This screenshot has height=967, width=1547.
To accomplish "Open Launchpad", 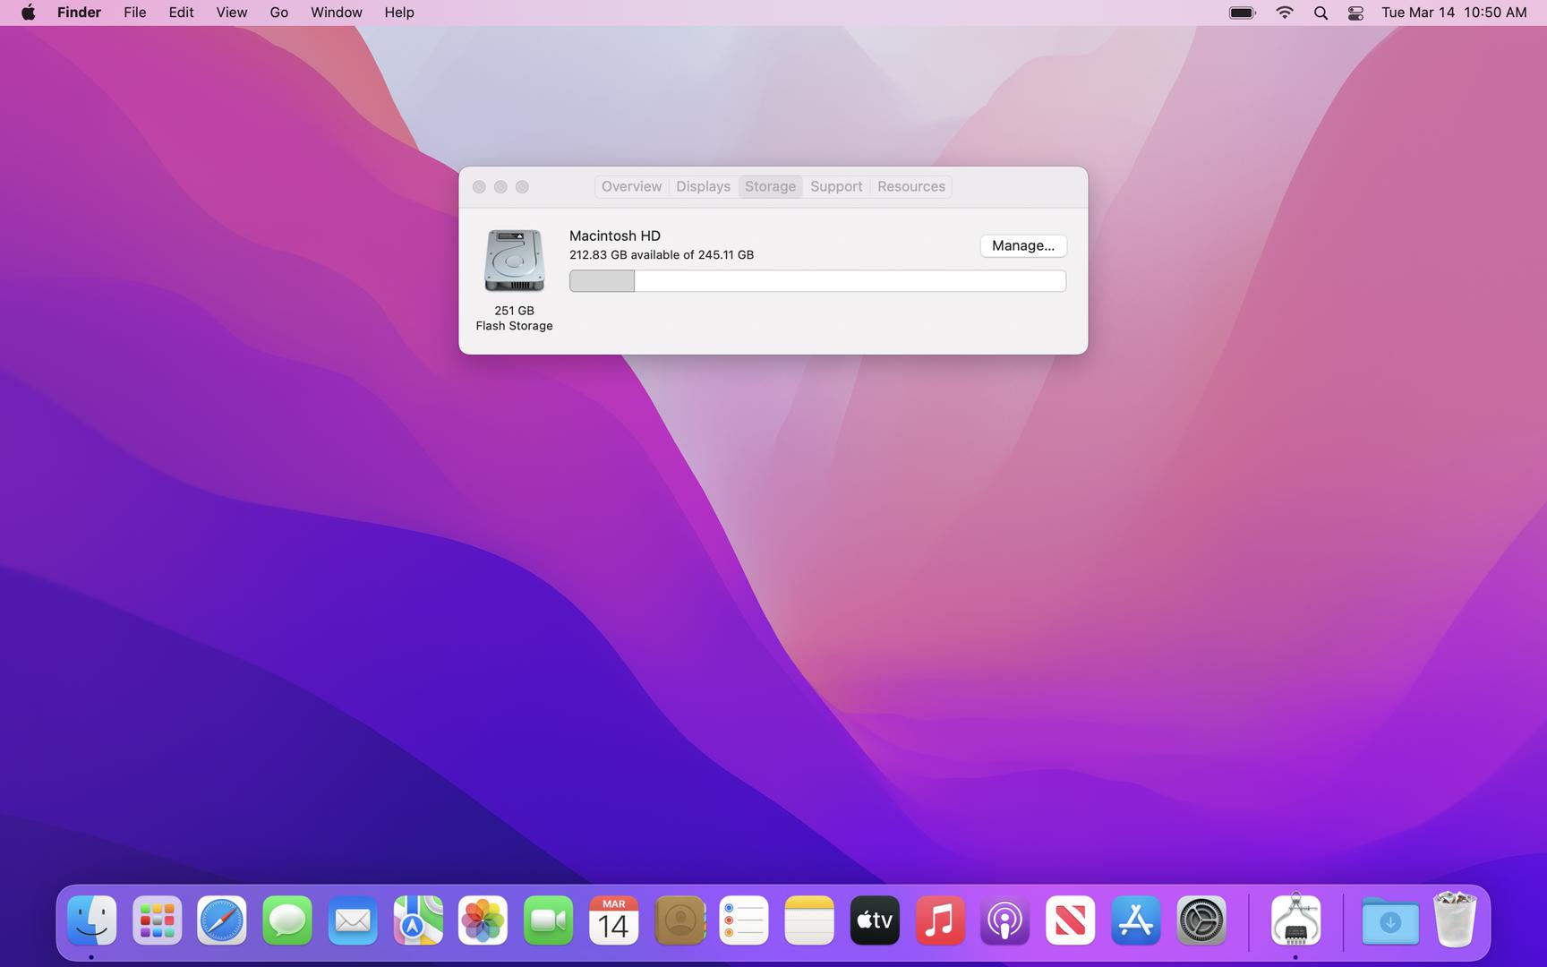I will tap(156, 920).
